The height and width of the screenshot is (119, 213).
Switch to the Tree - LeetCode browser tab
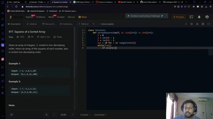coord(16,2)
